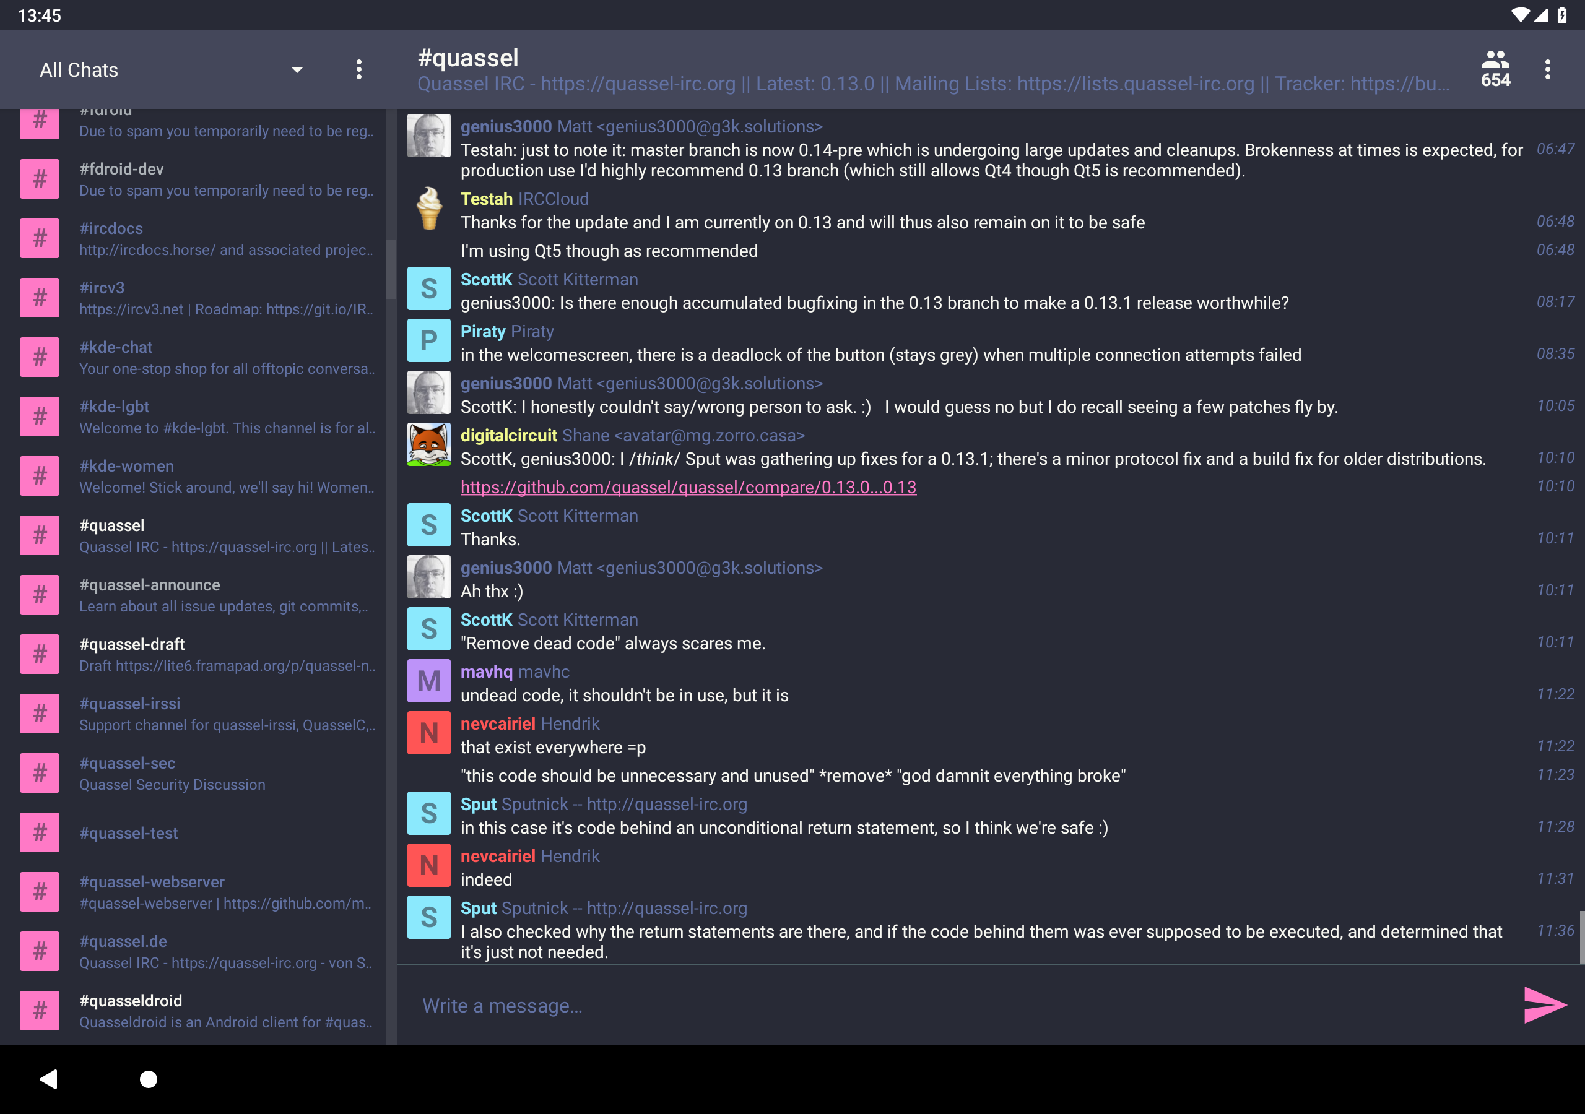Open the channel overflow menu next to member count

click(x=1548, y=69)
